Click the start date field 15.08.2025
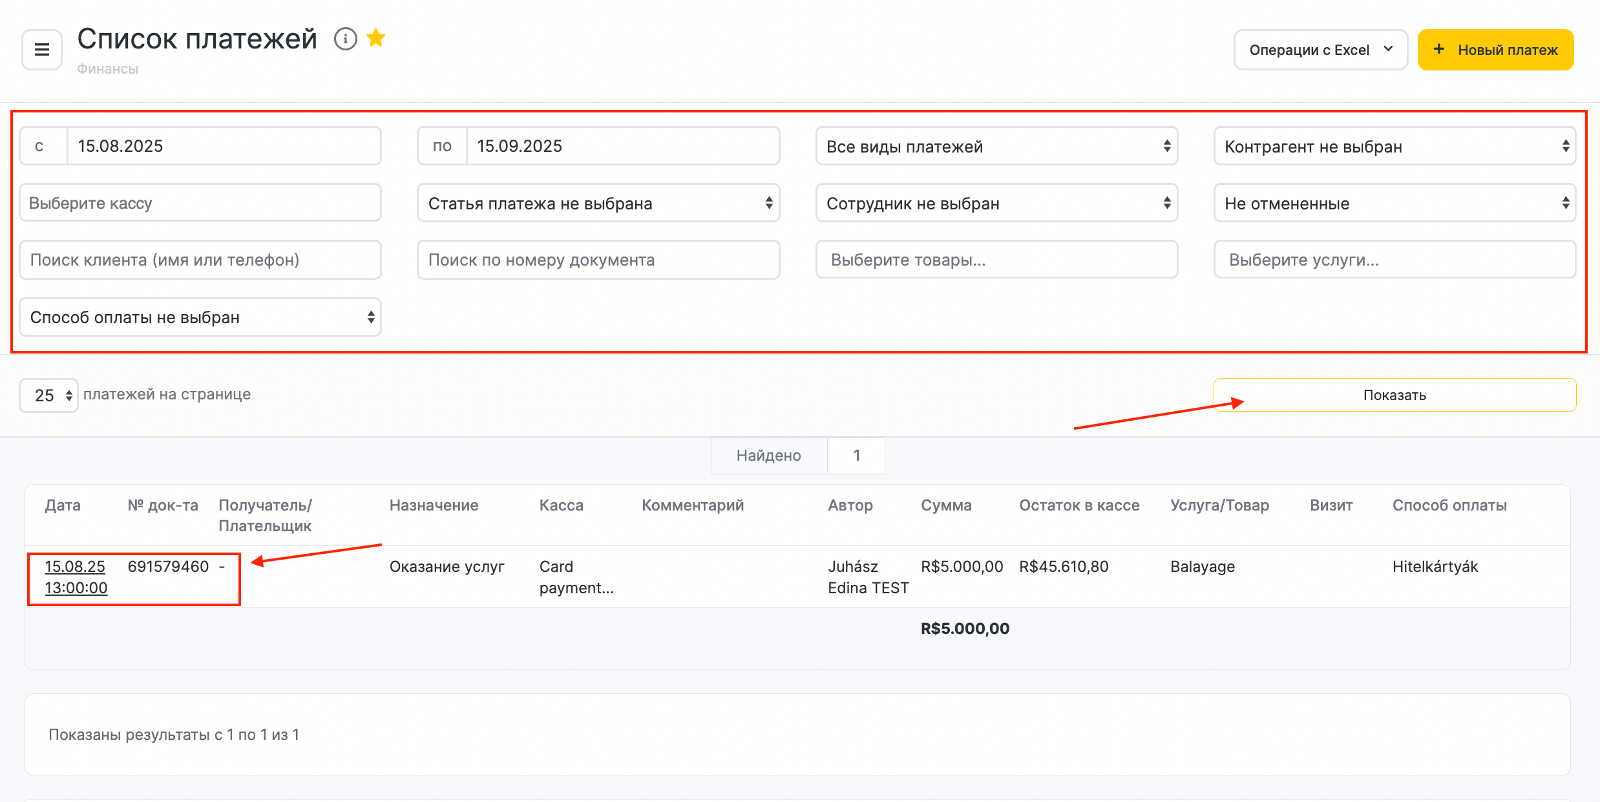 223,146
